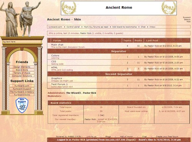Click the Ancient Rome banner title
The image size is (192, 142).
[x=119, y=7]
